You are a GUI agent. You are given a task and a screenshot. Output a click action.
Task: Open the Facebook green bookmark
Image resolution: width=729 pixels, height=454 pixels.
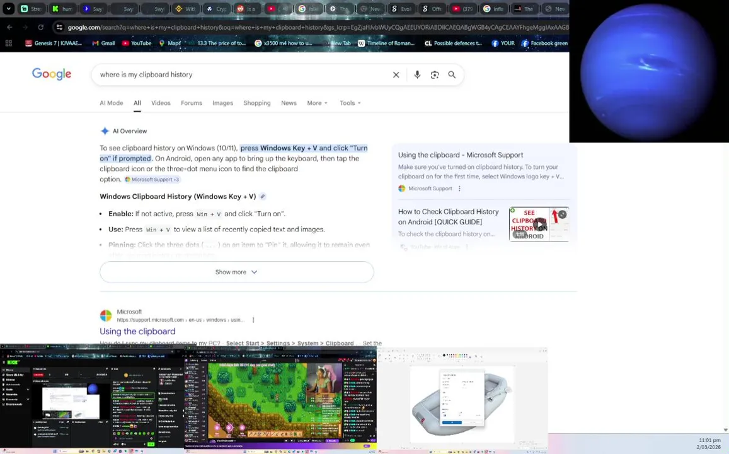[544, 44]
